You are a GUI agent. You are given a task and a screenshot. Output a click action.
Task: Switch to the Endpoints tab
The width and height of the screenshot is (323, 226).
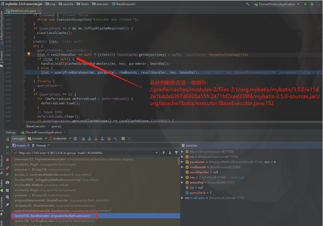59,139
